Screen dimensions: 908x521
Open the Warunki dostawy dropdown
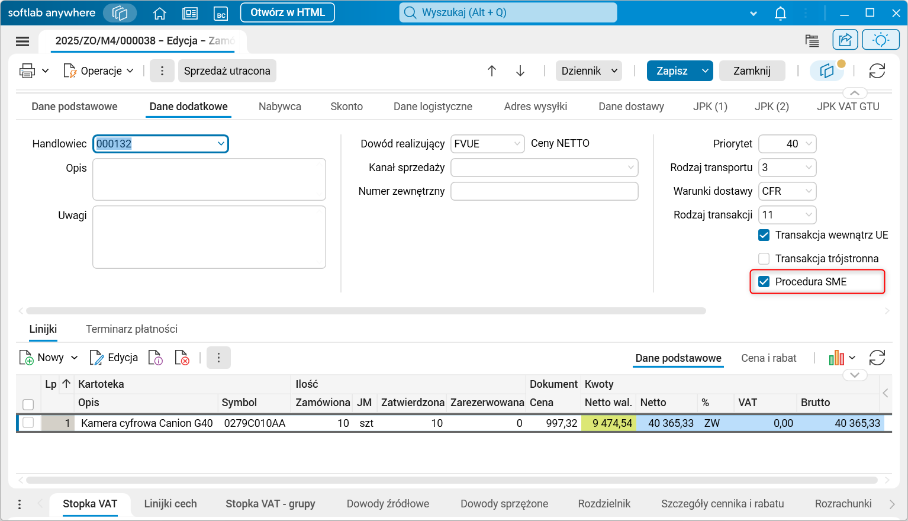coord(809,191)
